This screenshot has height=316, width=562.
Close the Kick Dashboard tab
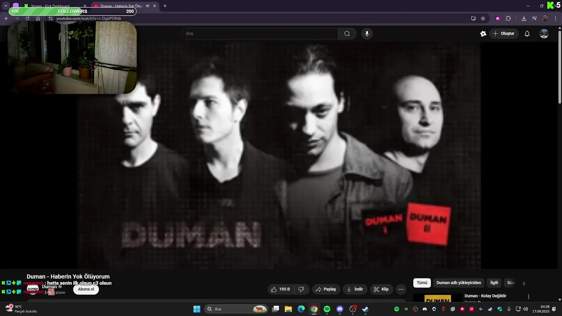click(x=85, y=6)
